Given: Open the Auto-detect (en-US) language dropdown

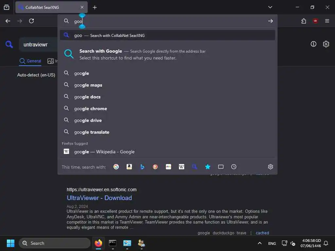Looking at the screenshot, I should click(36, 75).
